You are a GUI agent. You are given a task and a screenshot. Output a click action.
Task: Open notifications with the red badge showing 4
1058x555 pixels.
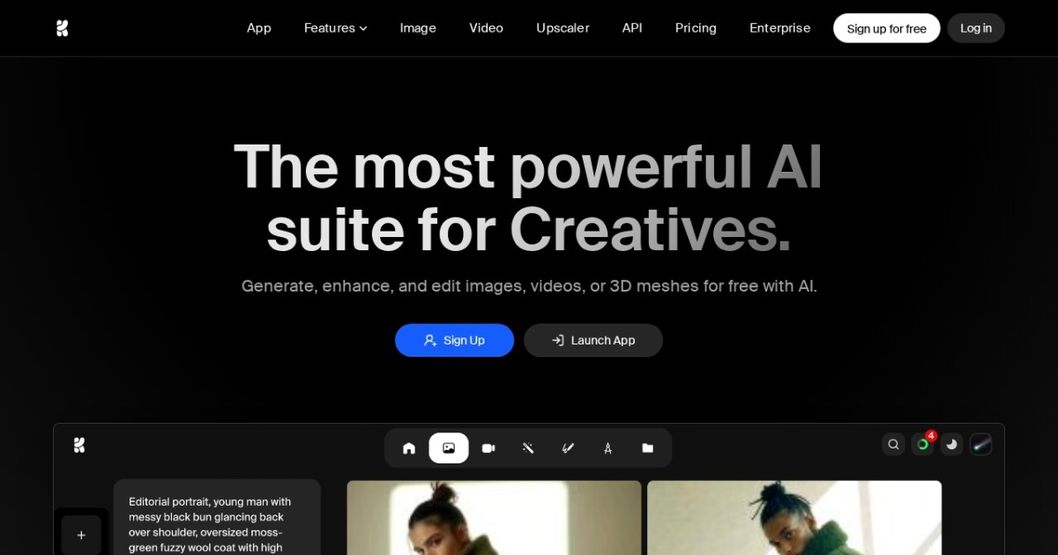coord(922,444)
